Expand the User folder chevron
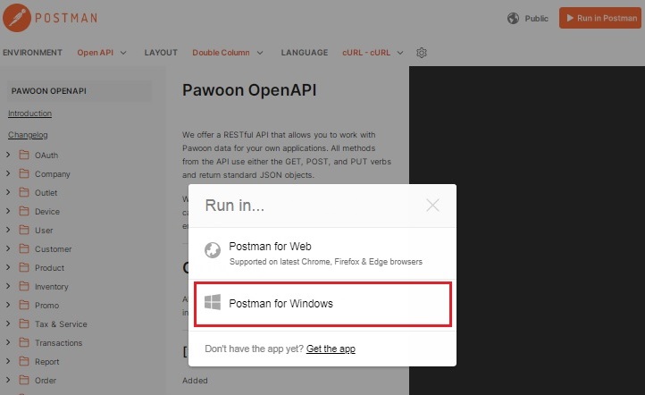Viewport: 645px width, 395px height. [8, 230]
